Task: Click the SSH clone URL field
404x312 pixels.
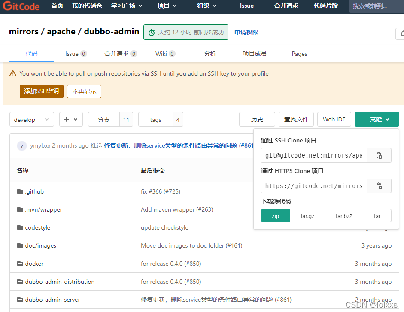Action: (x=314, y=155)
